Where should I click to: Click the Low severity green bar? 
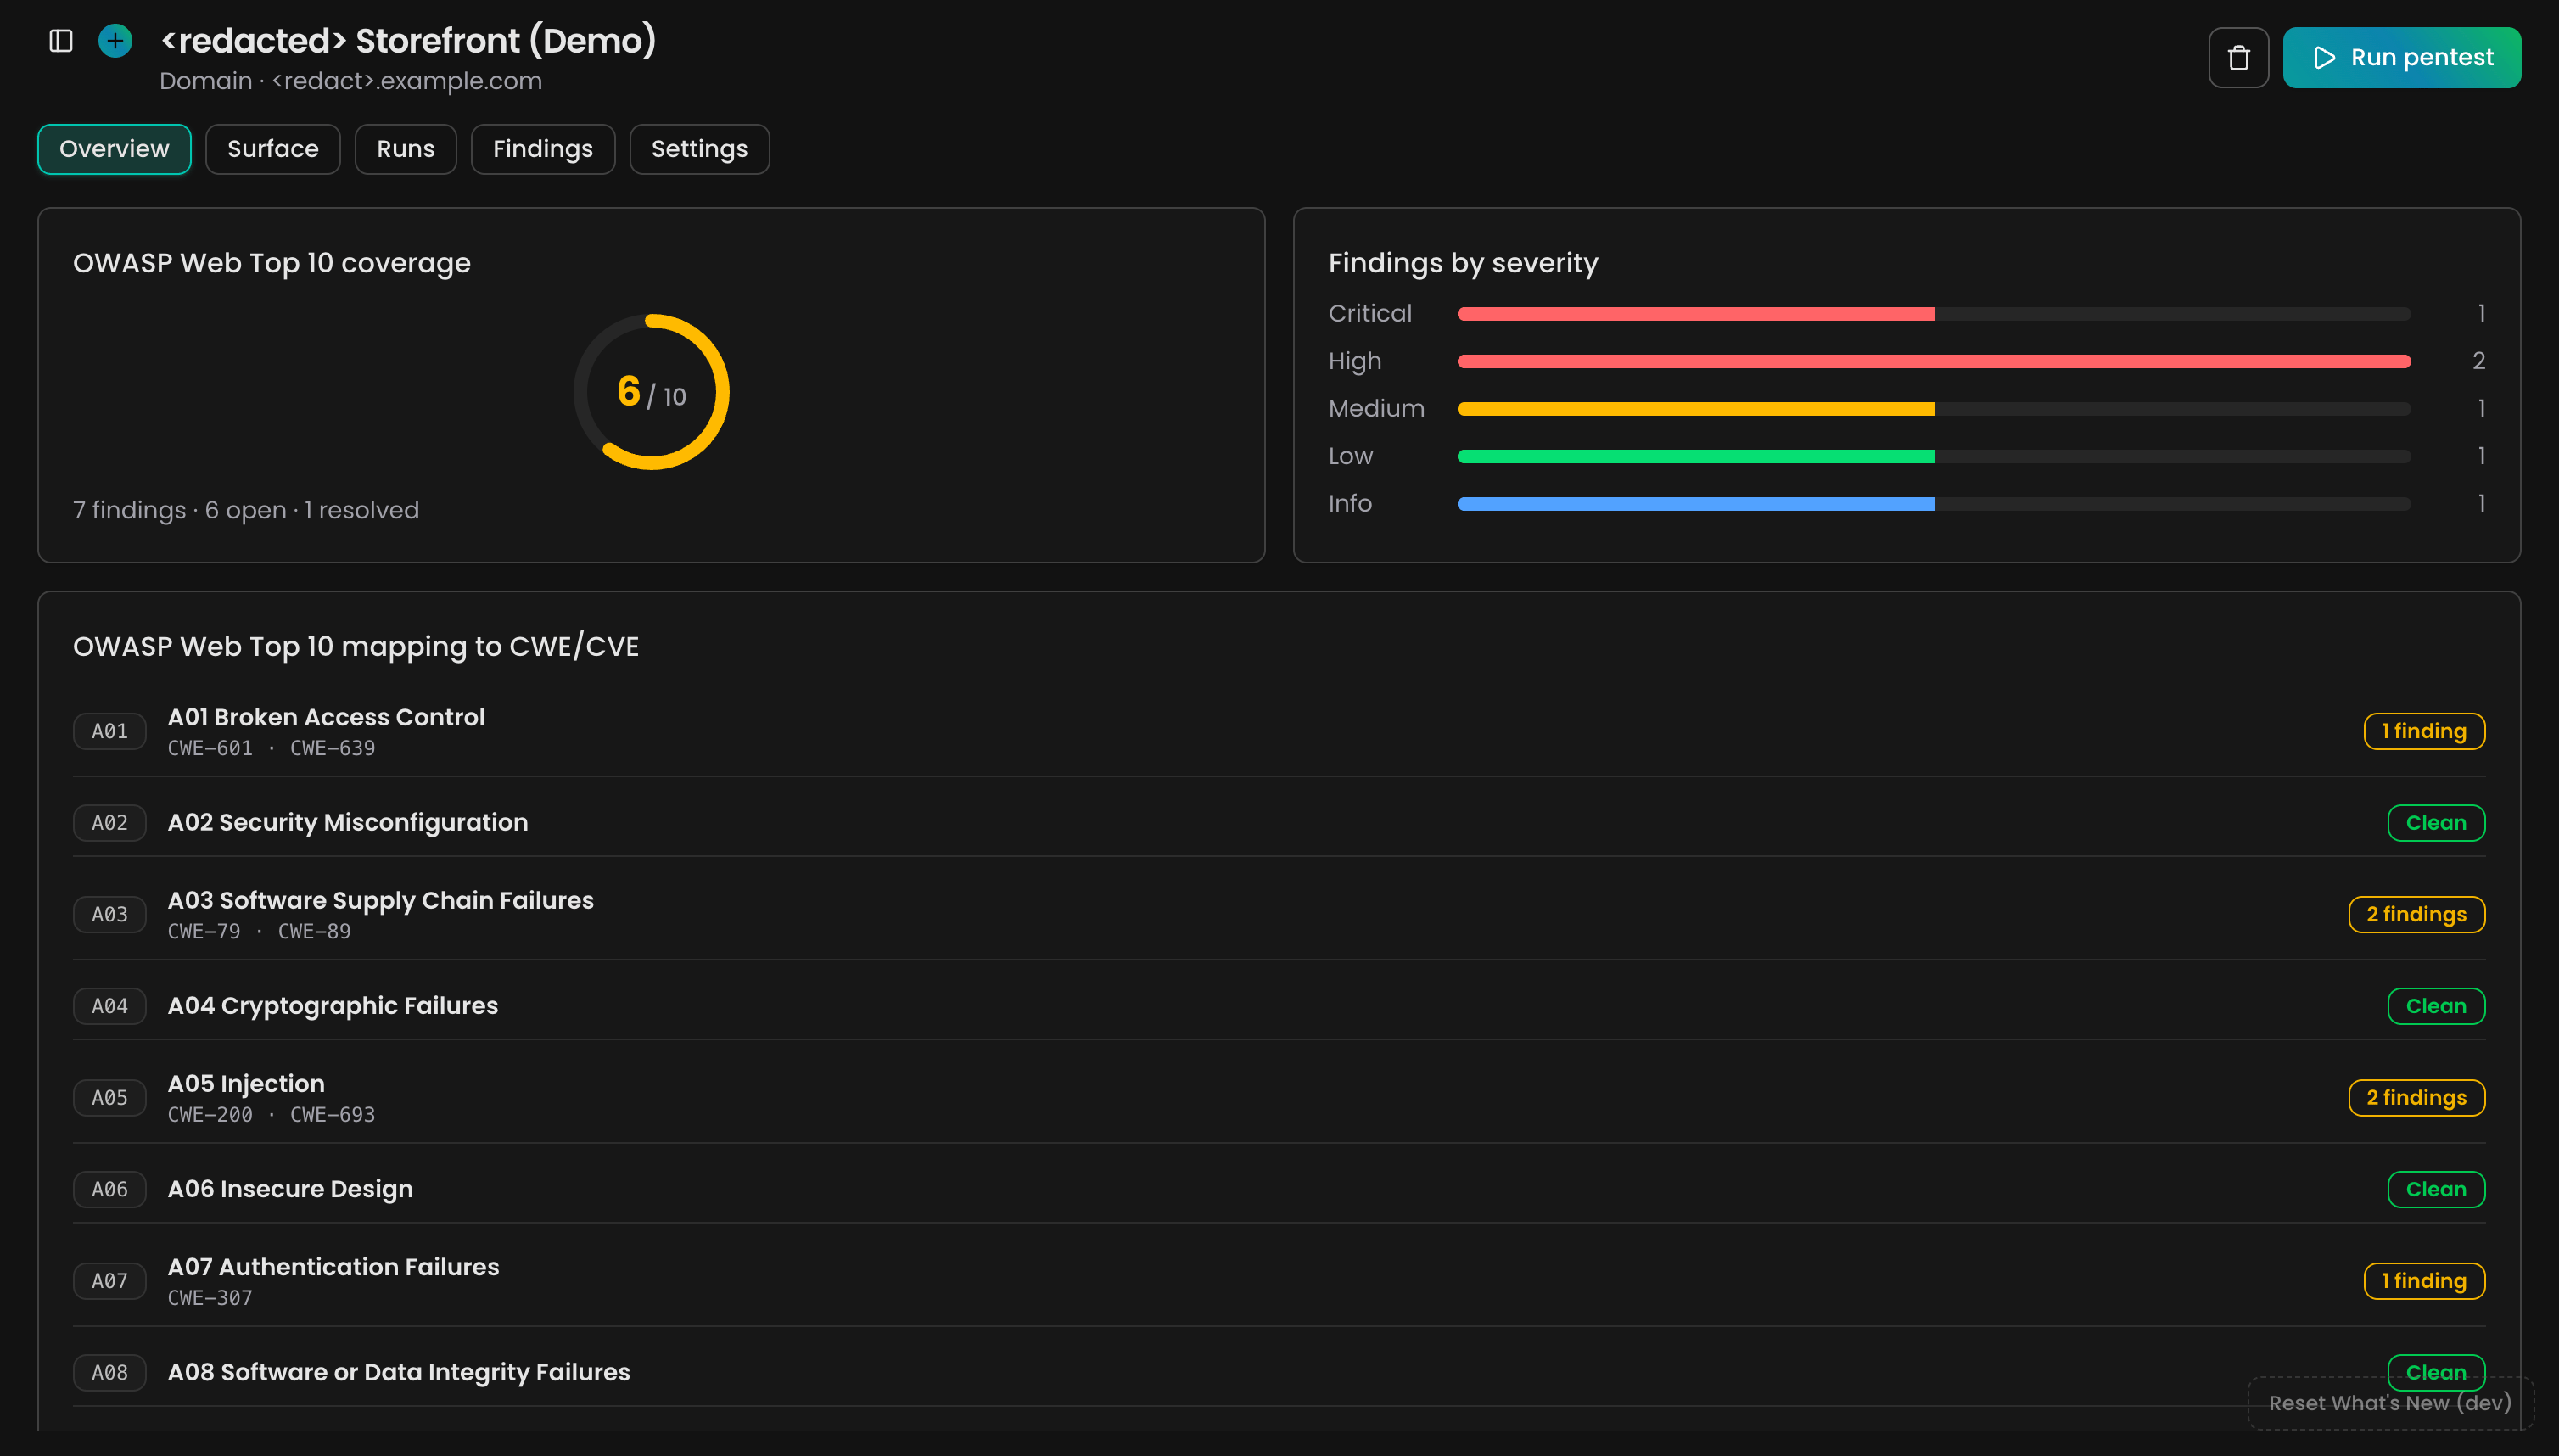[x=1933, y=456]
